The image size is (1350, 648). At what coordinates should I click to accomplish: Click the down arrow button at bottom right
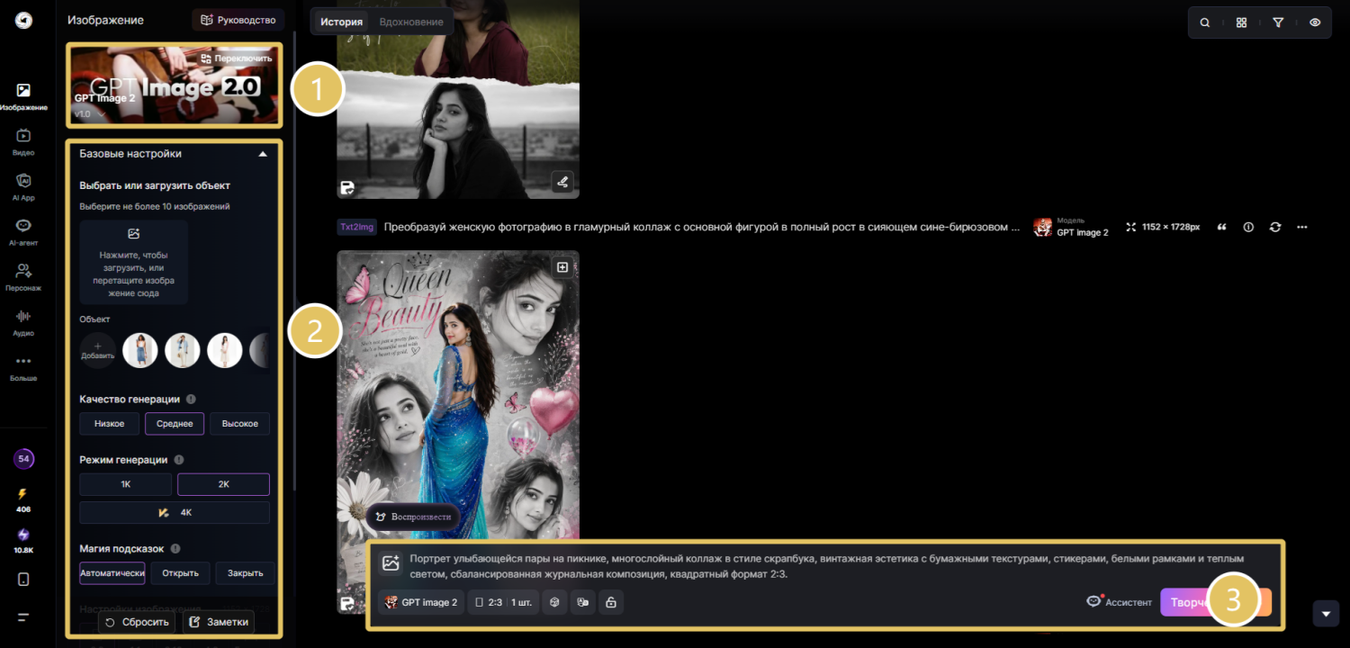click(1326, 613)
